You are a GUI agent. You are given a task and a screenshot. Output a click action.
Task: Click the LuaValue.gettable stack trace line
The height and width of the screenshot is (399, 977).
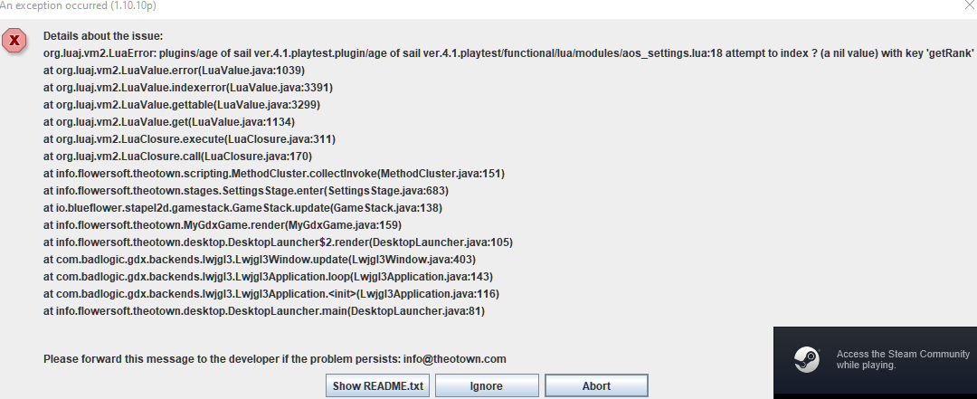click(182, 105)
